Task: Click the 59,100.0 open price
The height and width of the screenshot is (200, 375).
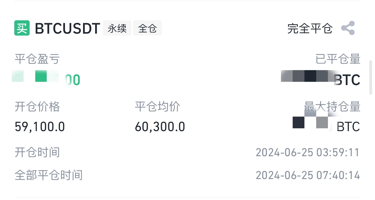Action: coord(40,127)
